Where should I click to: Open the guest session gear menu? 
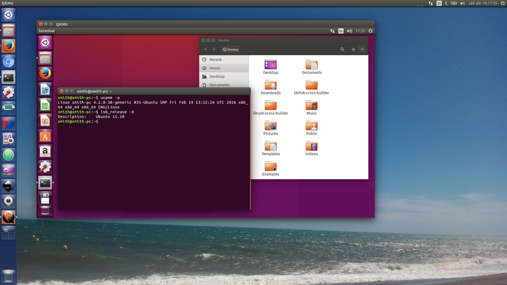pyautogui.click(x=371, y=30)
